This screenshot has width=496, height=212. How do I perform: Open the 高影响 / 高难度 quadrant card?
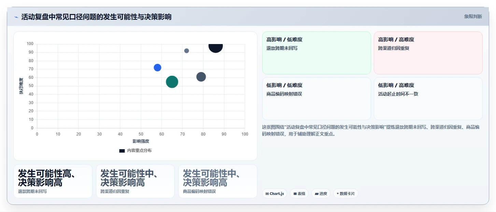click(x=428, y=53)
